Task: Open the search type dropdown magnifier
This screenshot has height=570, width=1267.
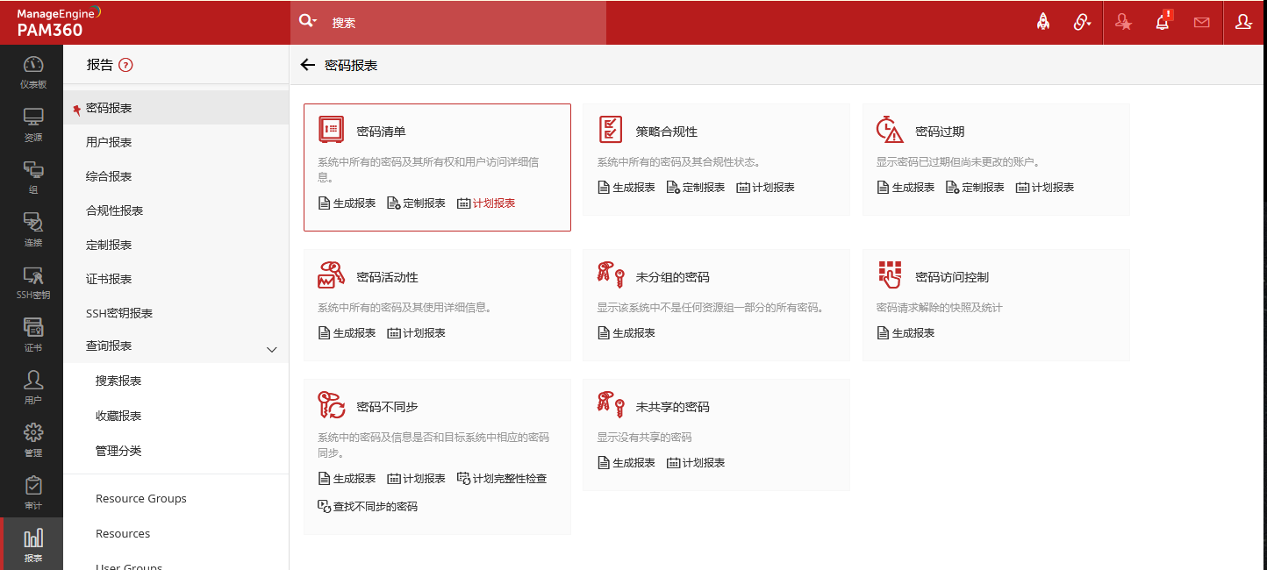Action: 307,22
